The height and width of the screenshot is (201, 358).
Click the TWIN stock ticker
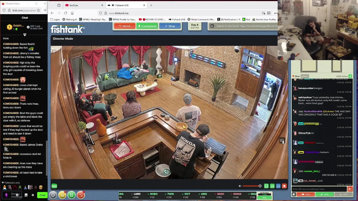point(169,195)
